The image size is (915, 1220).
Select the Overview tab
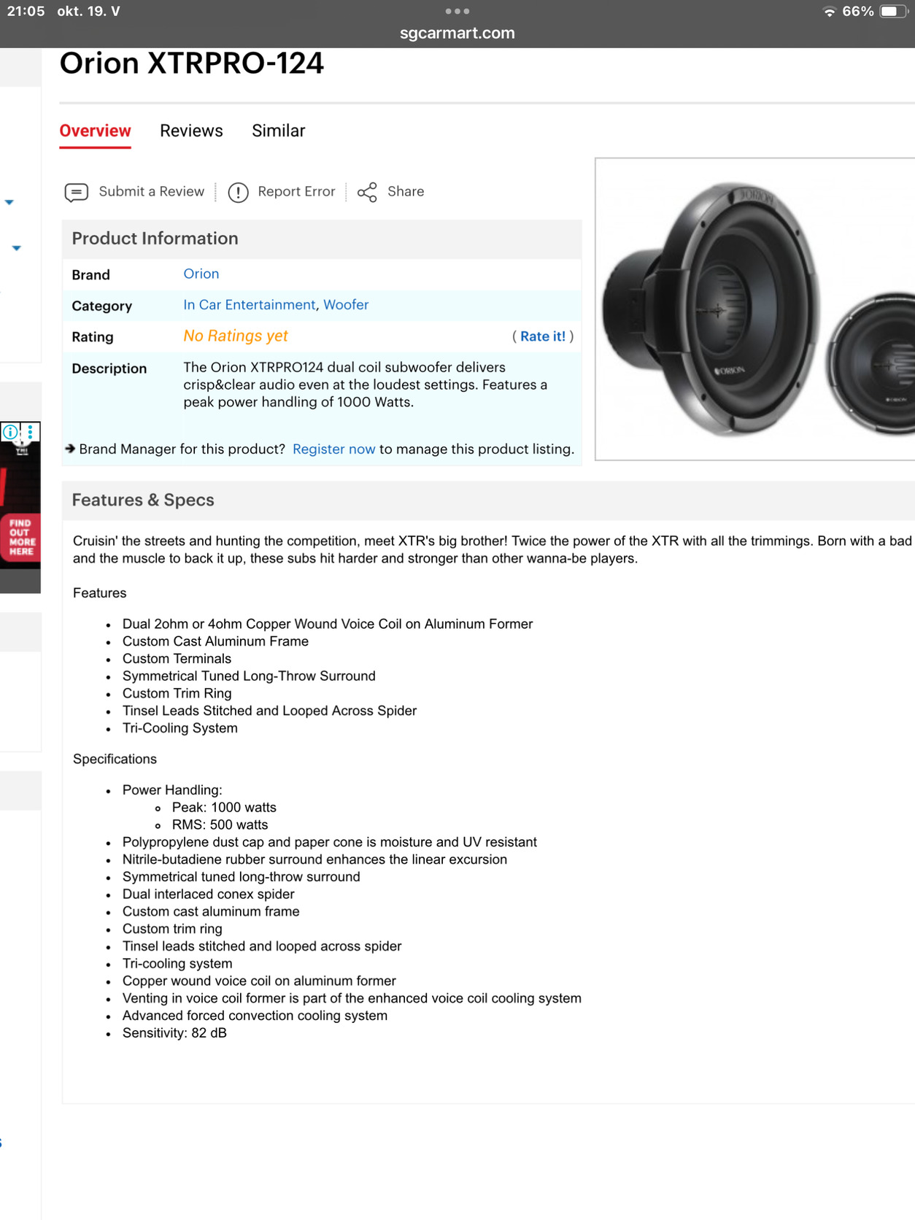point(95,131)
